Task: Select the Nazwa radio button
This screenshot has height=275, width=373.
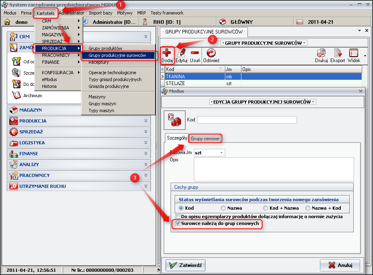Action: click(223, 208)
